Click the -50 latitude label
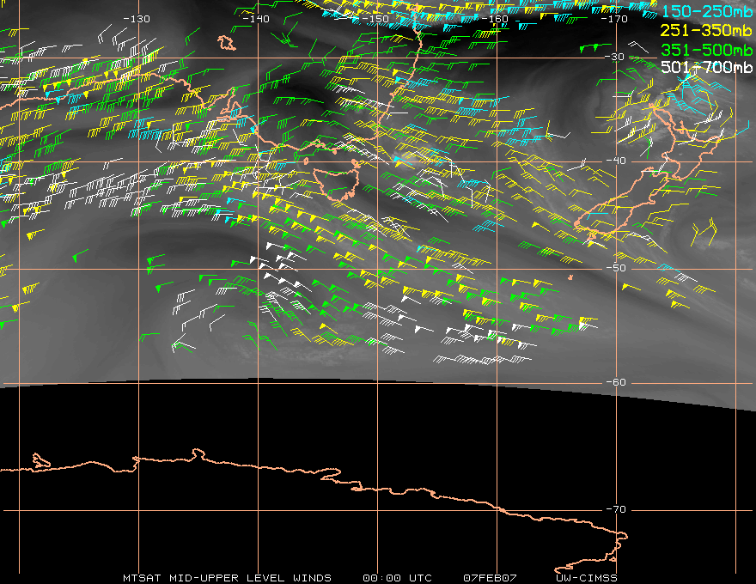The width and height of the screenshot is (756, 584). (x=616, y=268)
